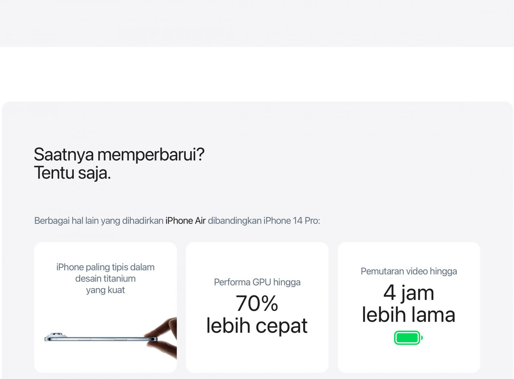Click the "Performa GPU hingga" label
514x379 pixels.
[257, 282]
